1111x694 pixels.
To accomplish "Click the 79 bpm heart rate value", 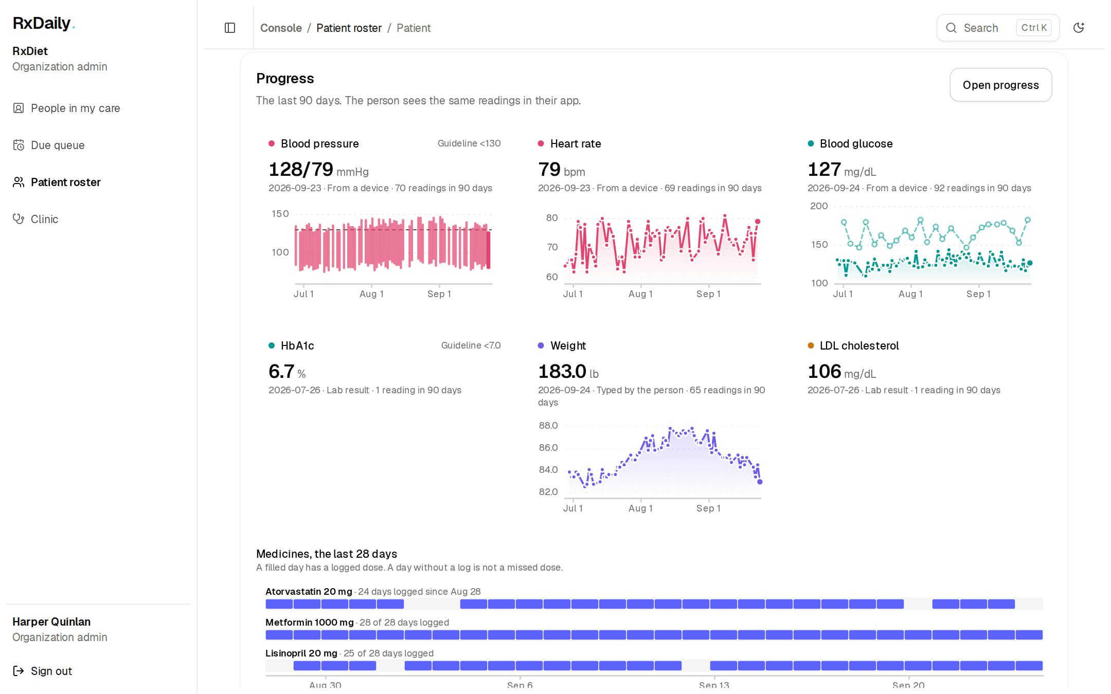I will pos(561,170).
